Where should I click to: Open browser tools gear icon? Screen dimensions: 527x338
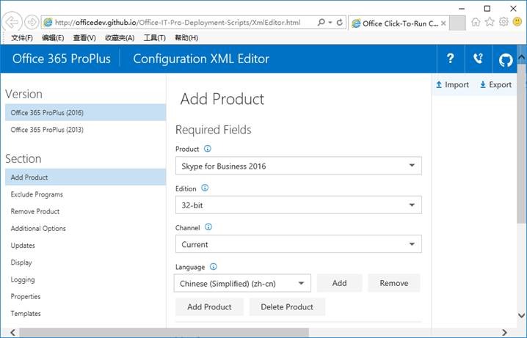tap(504, 22)
